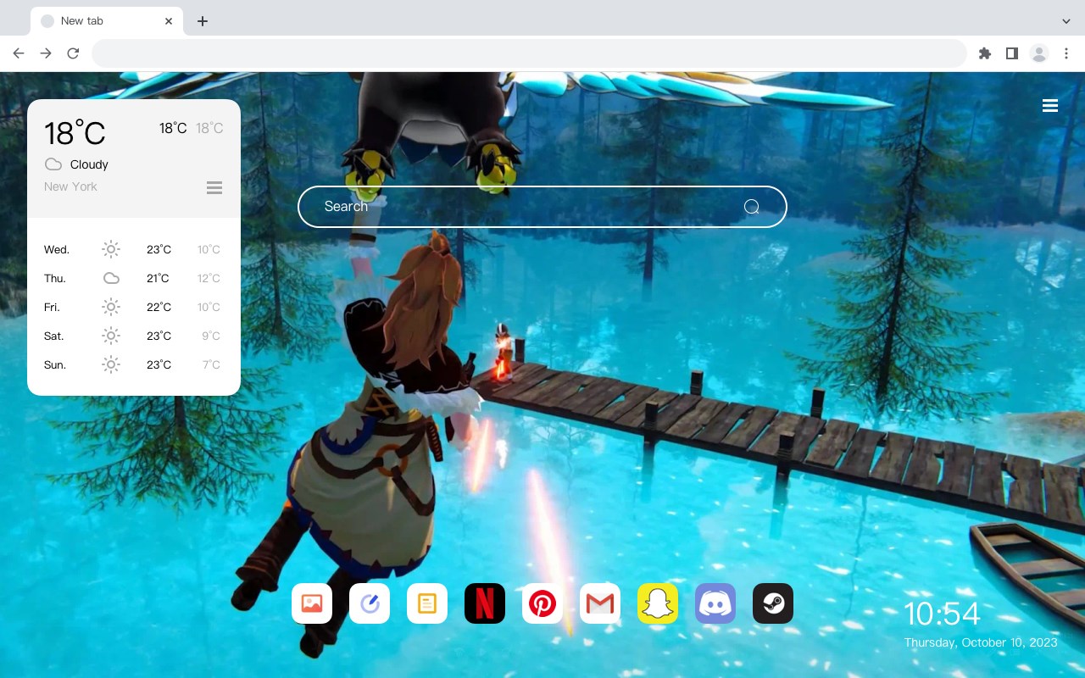Expand the tab search dropdown arrow
Screen dimensions: 1085x678
point(1066,21)
